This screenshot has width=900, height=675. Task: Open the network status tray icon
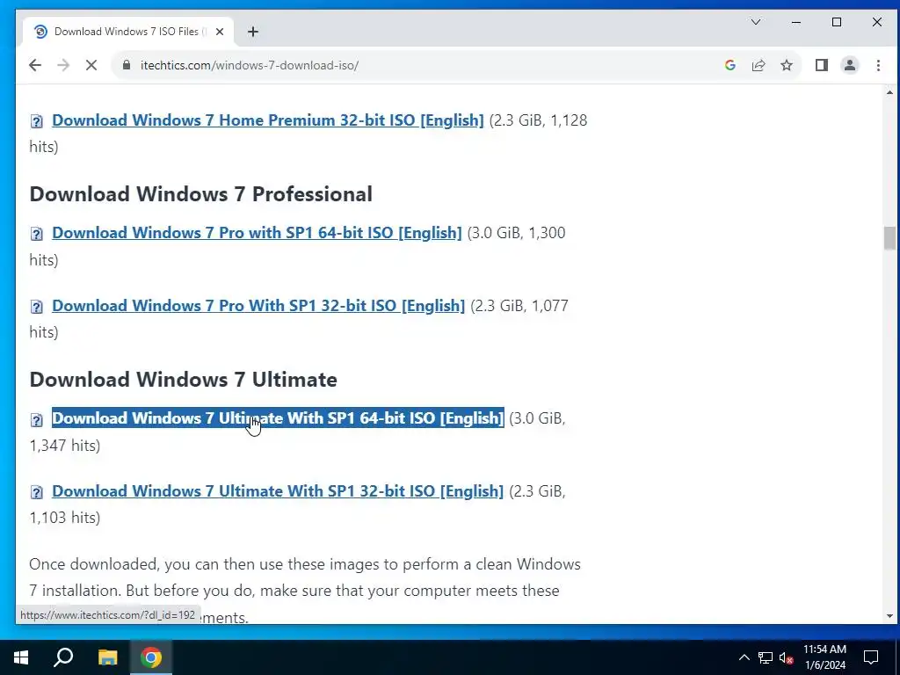(x=766, y=657)
